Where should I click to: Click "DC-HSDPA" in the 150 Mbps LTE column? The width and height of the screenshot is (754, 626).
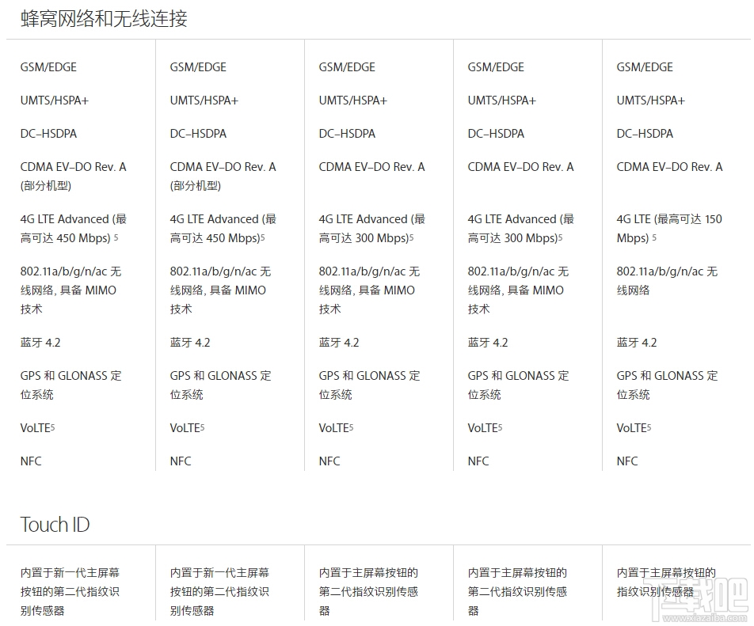(645, 134)
